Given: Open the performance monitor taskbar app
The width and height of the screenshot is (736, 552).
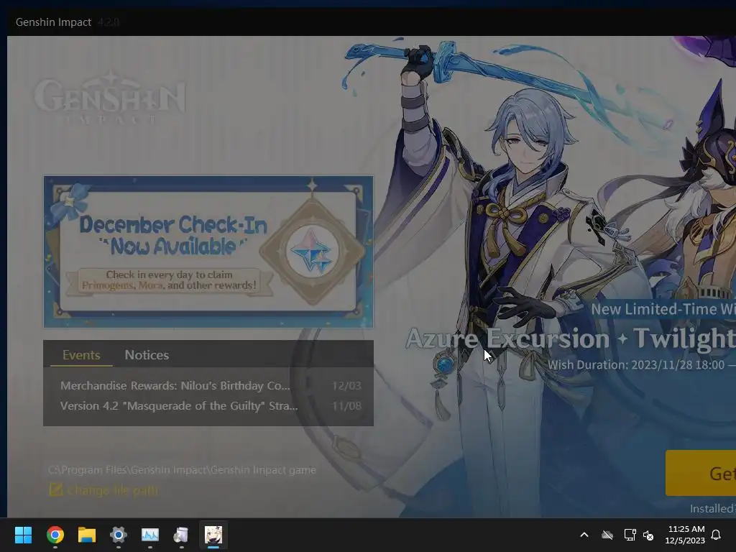Looking at the screenshot, I should 150,535.
